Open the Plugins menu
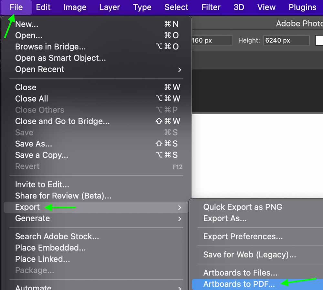This screenshot has width=323, height=290. (x=302, y=7)
